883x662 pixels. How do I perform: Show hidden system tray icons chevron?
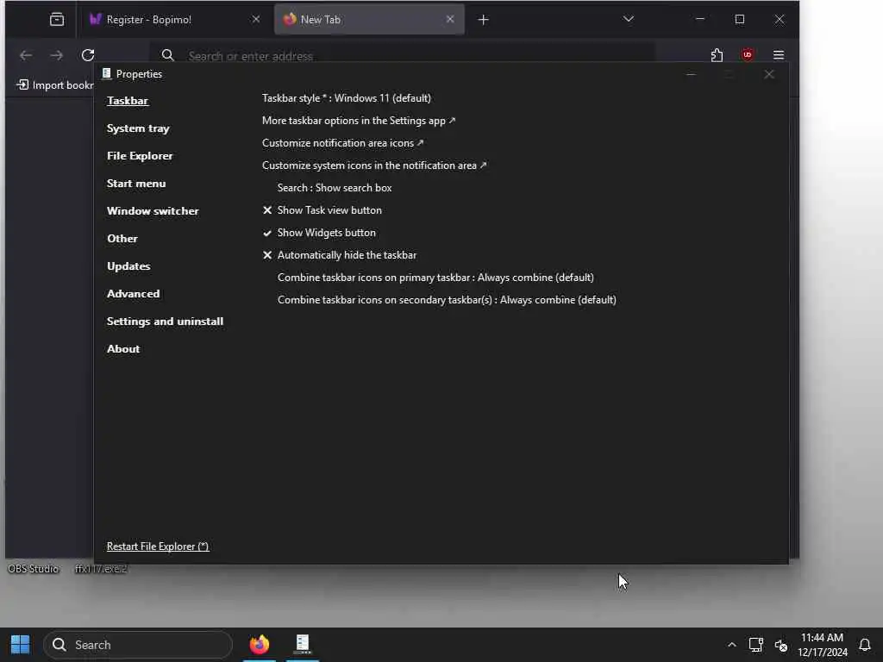(731, 645)
